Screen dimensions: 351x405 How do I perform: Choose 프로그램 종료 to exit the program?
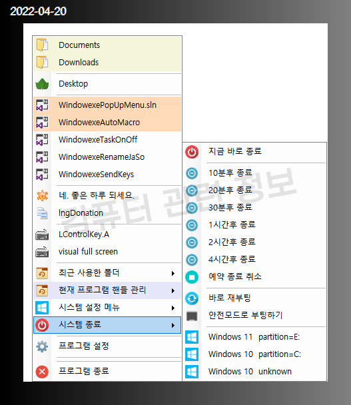(107, 372)
